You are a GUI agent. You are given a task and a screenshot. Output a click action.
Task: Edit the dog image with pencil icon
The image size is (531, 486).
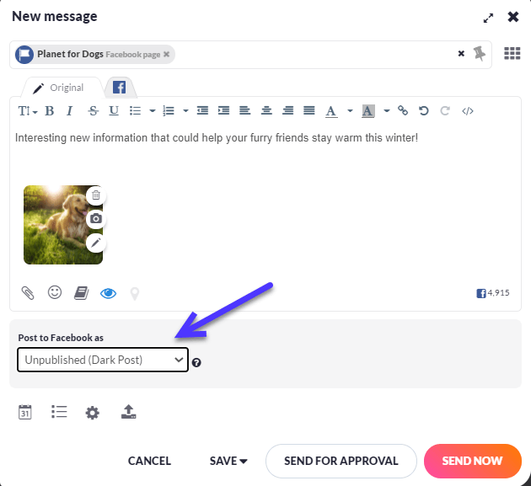click(96, 243)
